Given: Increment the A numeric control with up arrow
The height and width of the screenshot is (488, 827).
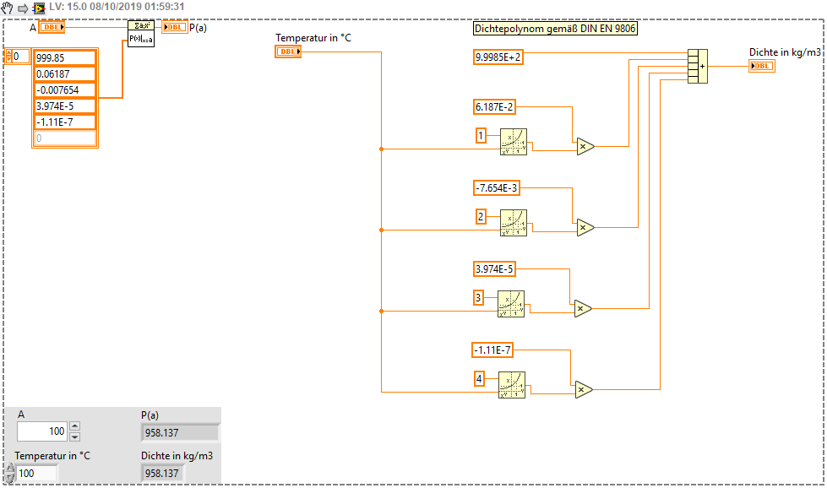Looking at the screenshot, I should coord(75,426).
